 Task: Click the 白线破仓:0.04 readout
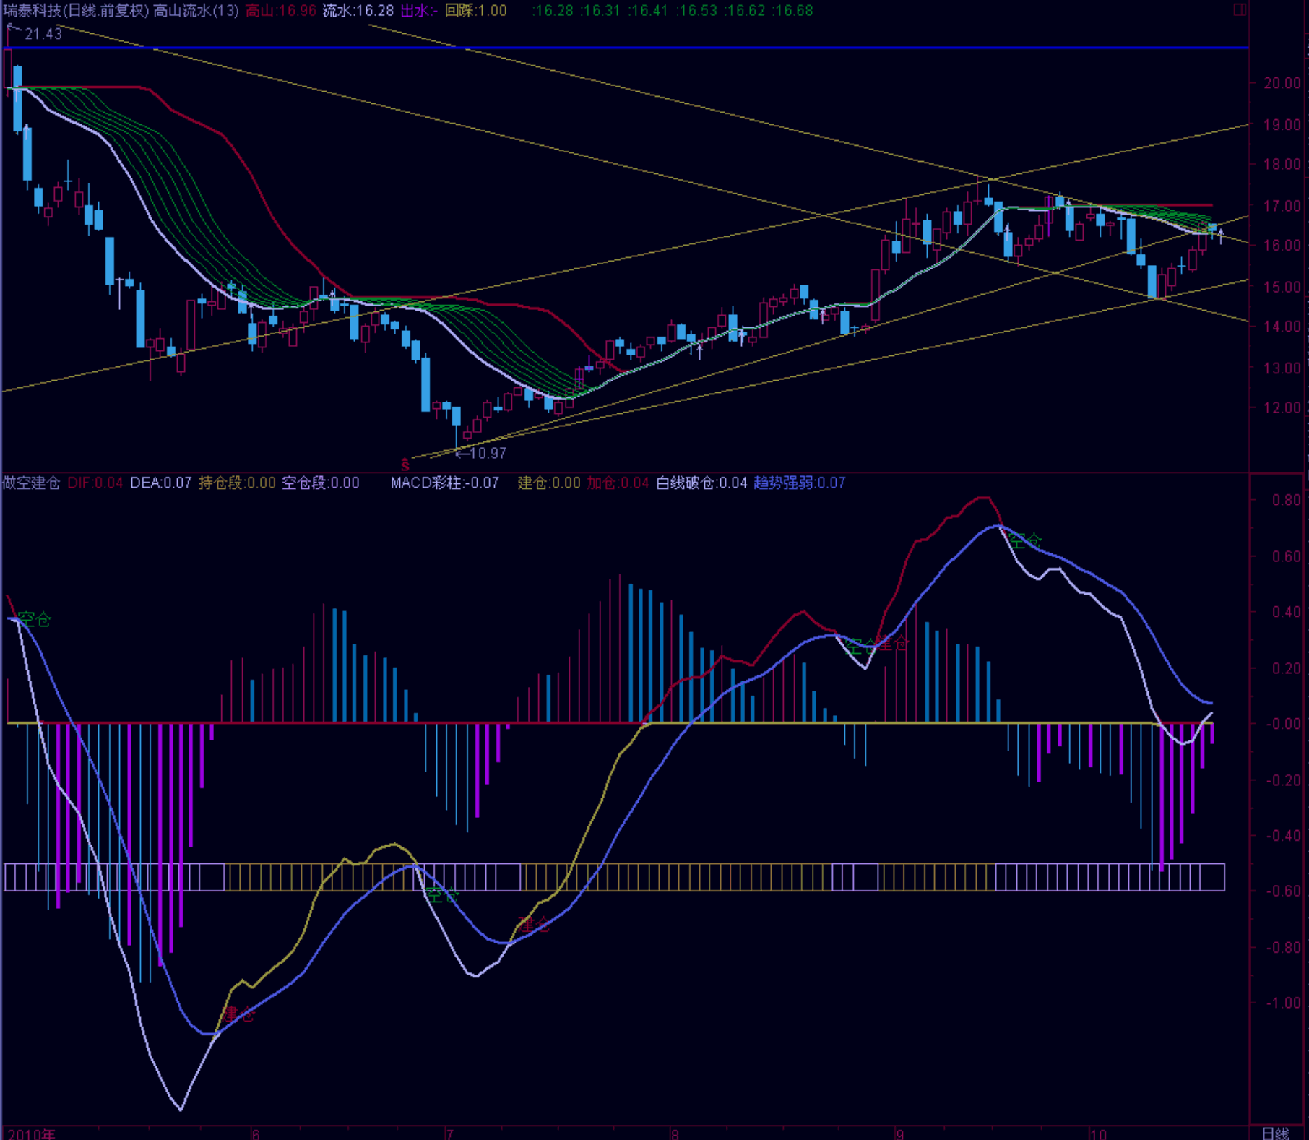[701, 483]
